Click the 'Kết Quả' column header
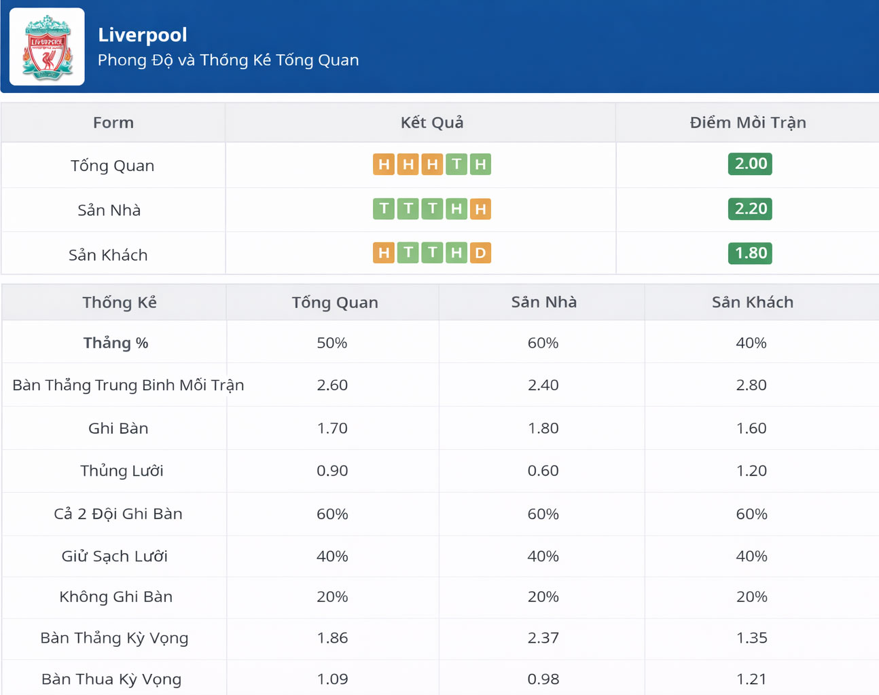The width and height of the screenshot is (879, 695). [x=432, y=123]
